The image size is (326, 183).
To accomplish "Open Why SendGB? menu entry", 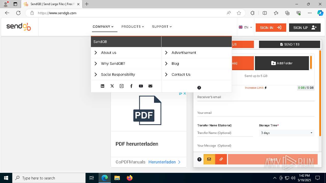I will (126, 64).
